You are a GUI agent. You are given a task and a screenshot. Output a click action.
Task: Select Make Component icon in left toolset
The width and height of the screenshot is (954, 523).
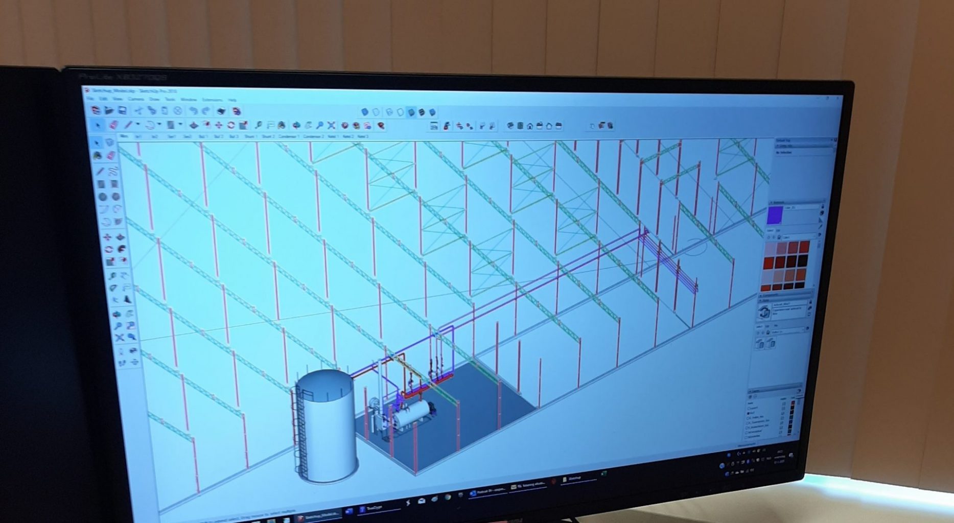(x=110, y=142)
